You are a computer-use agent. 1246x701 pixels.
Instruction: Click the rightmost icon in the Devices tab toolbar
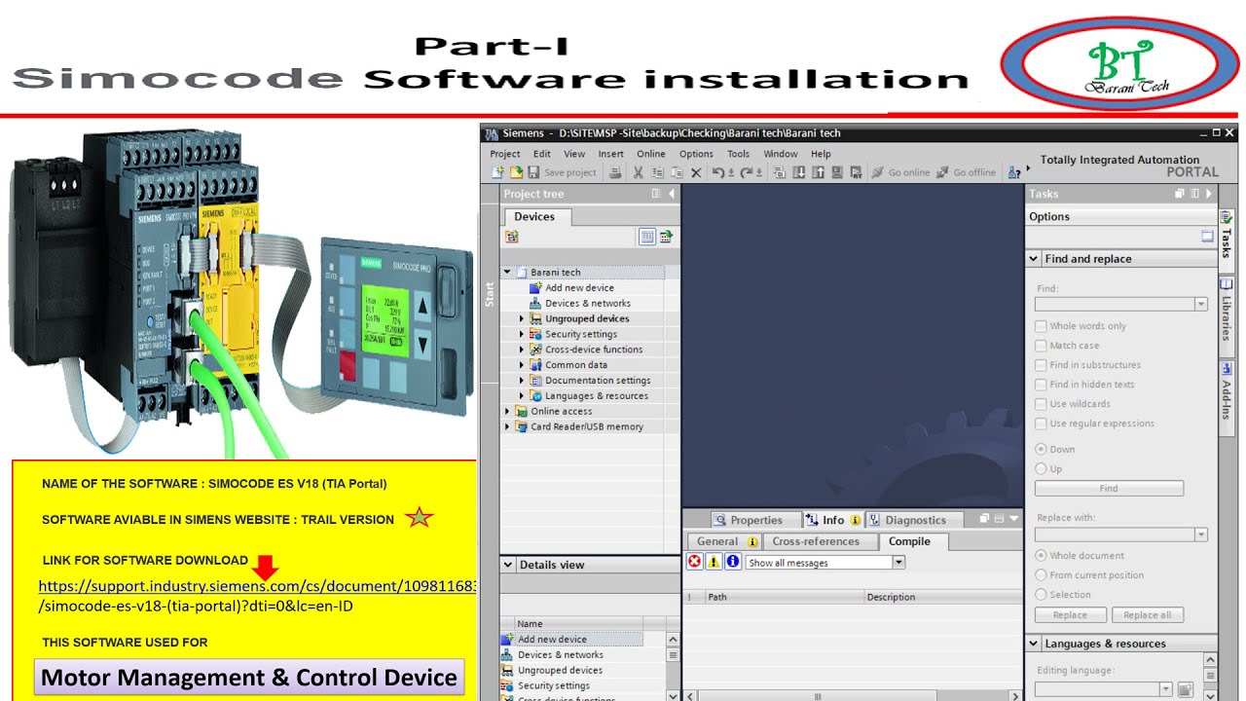(x=667, y=237)
